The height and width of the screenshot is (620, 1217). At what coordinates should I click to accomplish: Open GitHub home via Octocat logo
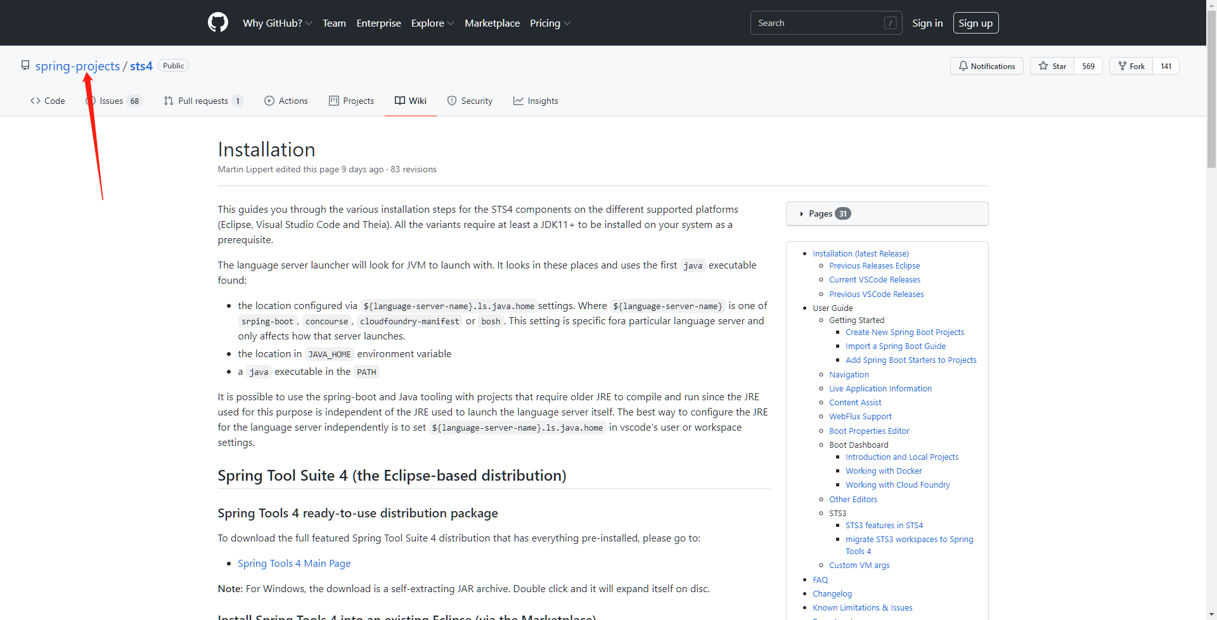tap(218, 23)
